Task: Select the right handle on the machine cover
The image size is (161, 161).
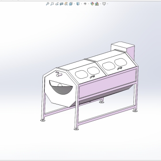Action: (x=119, y=68)
